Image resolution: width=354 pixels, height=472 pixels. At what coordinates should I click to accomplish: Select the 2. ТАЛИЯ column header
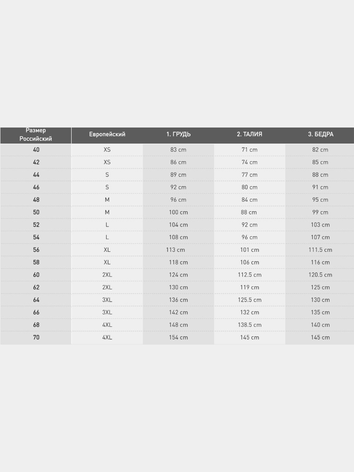coord(249,134)
